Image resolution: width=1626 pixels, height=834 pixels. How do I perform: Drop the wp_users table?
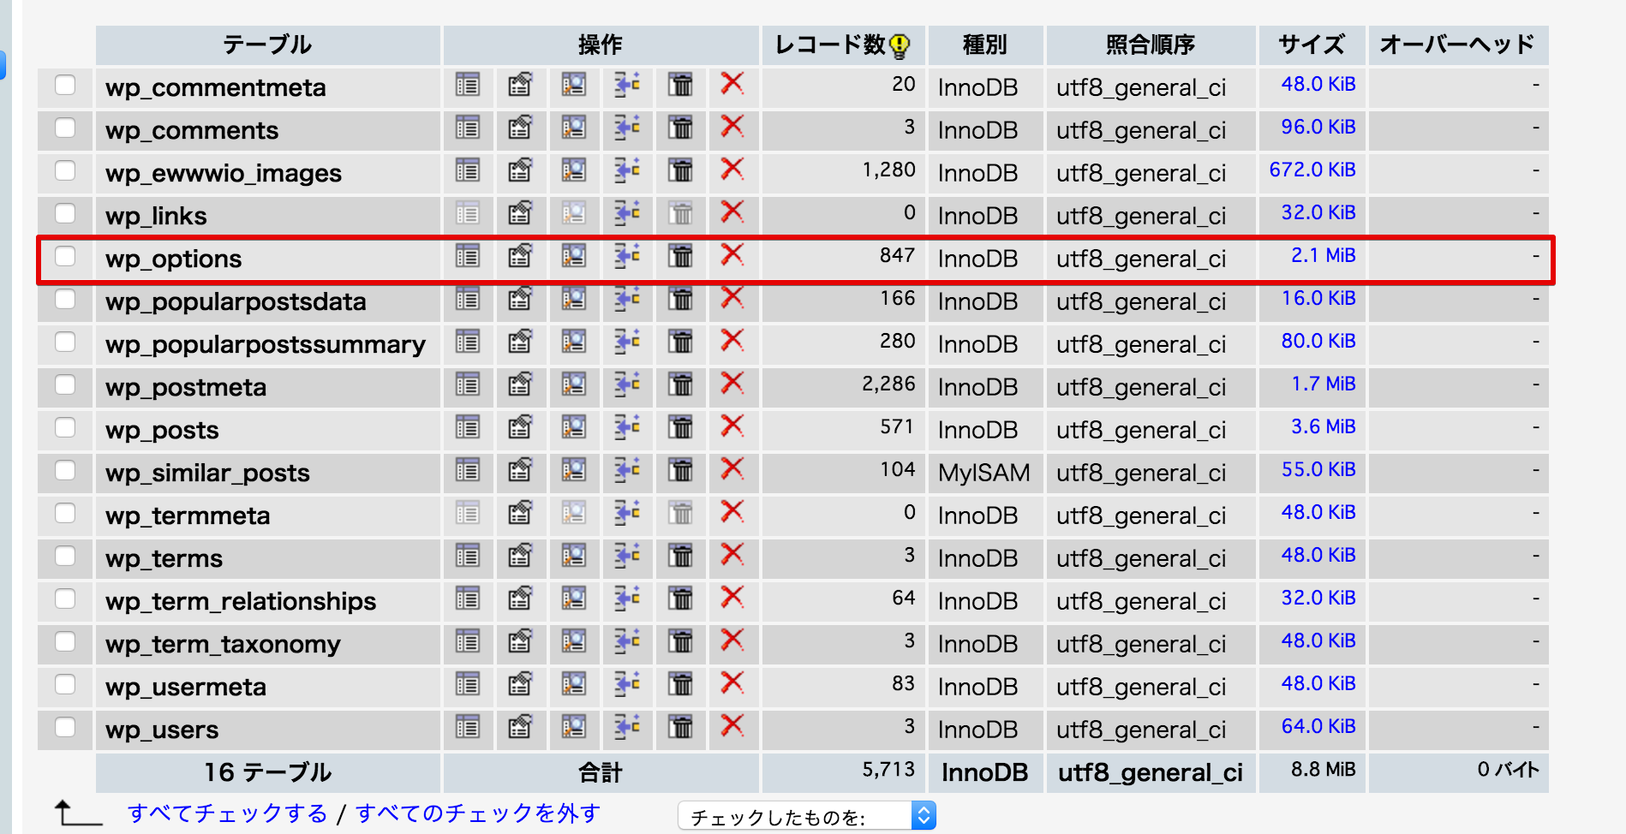[x=732, y=726]
